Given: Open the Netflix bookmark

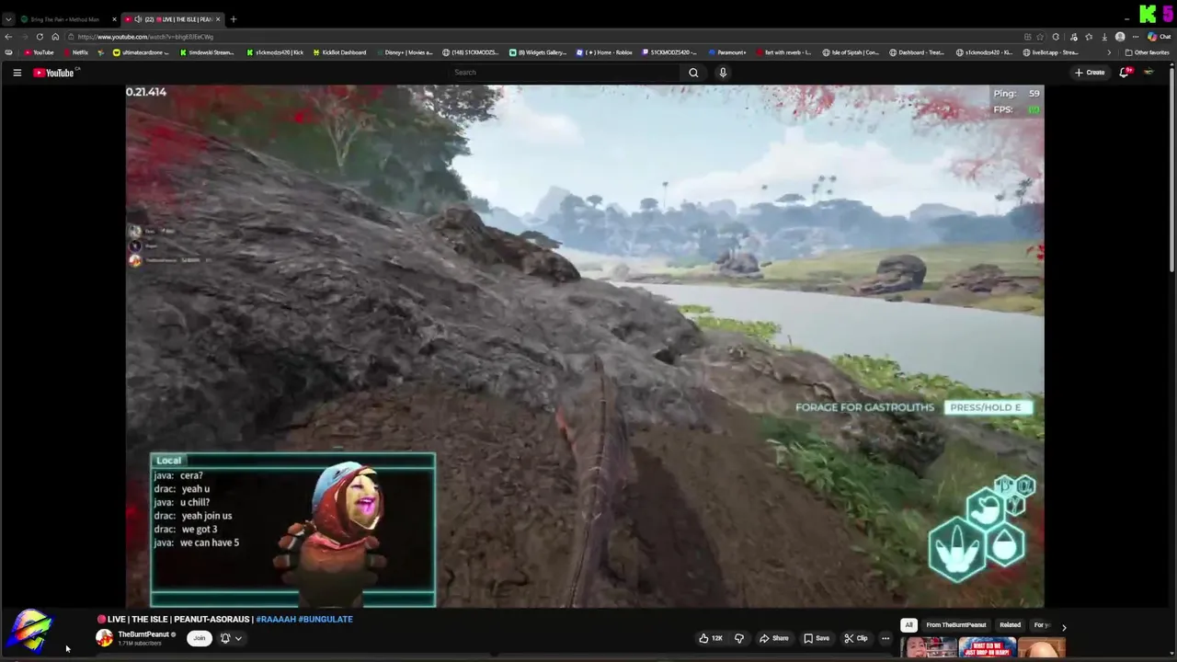Looking at the screenshot, I should 75,52.
